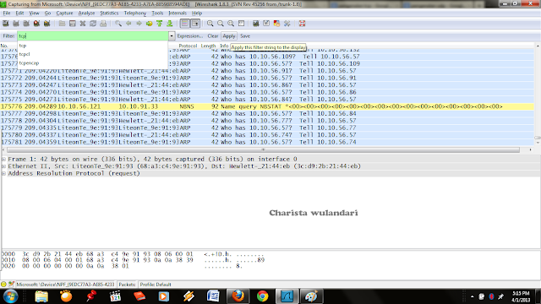Screen dimensions: 541x304
Task: Jump to the last packet
Action: (x=169, y=24)
